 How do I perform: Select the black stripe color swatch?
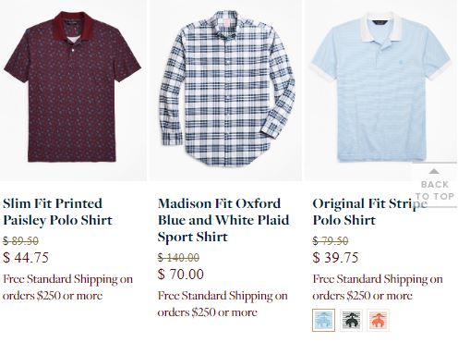pos(351,321)
